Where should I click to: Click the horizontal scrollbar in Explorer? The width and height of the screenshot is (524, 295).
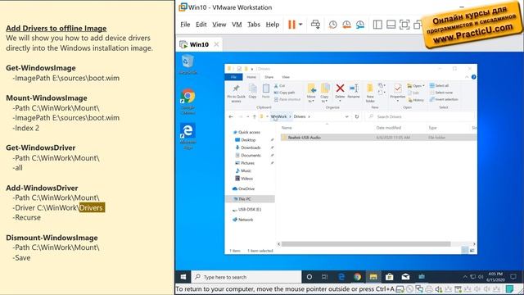[x=366, y=244]
